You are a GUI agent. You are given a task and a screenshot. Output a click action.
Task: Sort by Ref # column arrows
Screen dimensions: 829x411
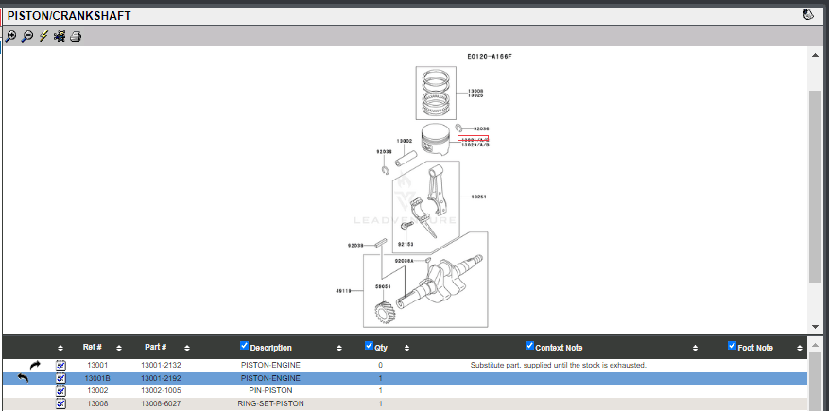(x=119, y=348)
